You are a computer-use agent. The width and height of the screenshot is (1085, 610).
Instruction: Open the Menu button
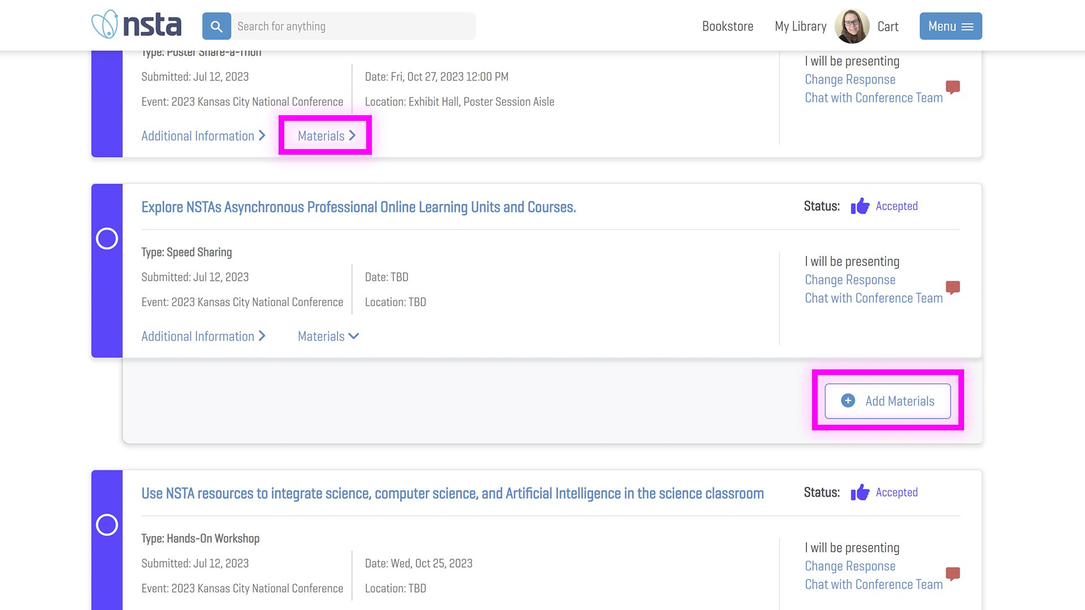951,26
